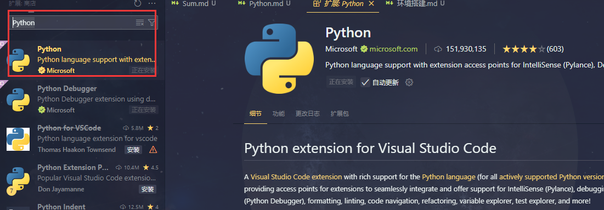
Task: Close the 扩展: Python tab
Action: point(371,3)
